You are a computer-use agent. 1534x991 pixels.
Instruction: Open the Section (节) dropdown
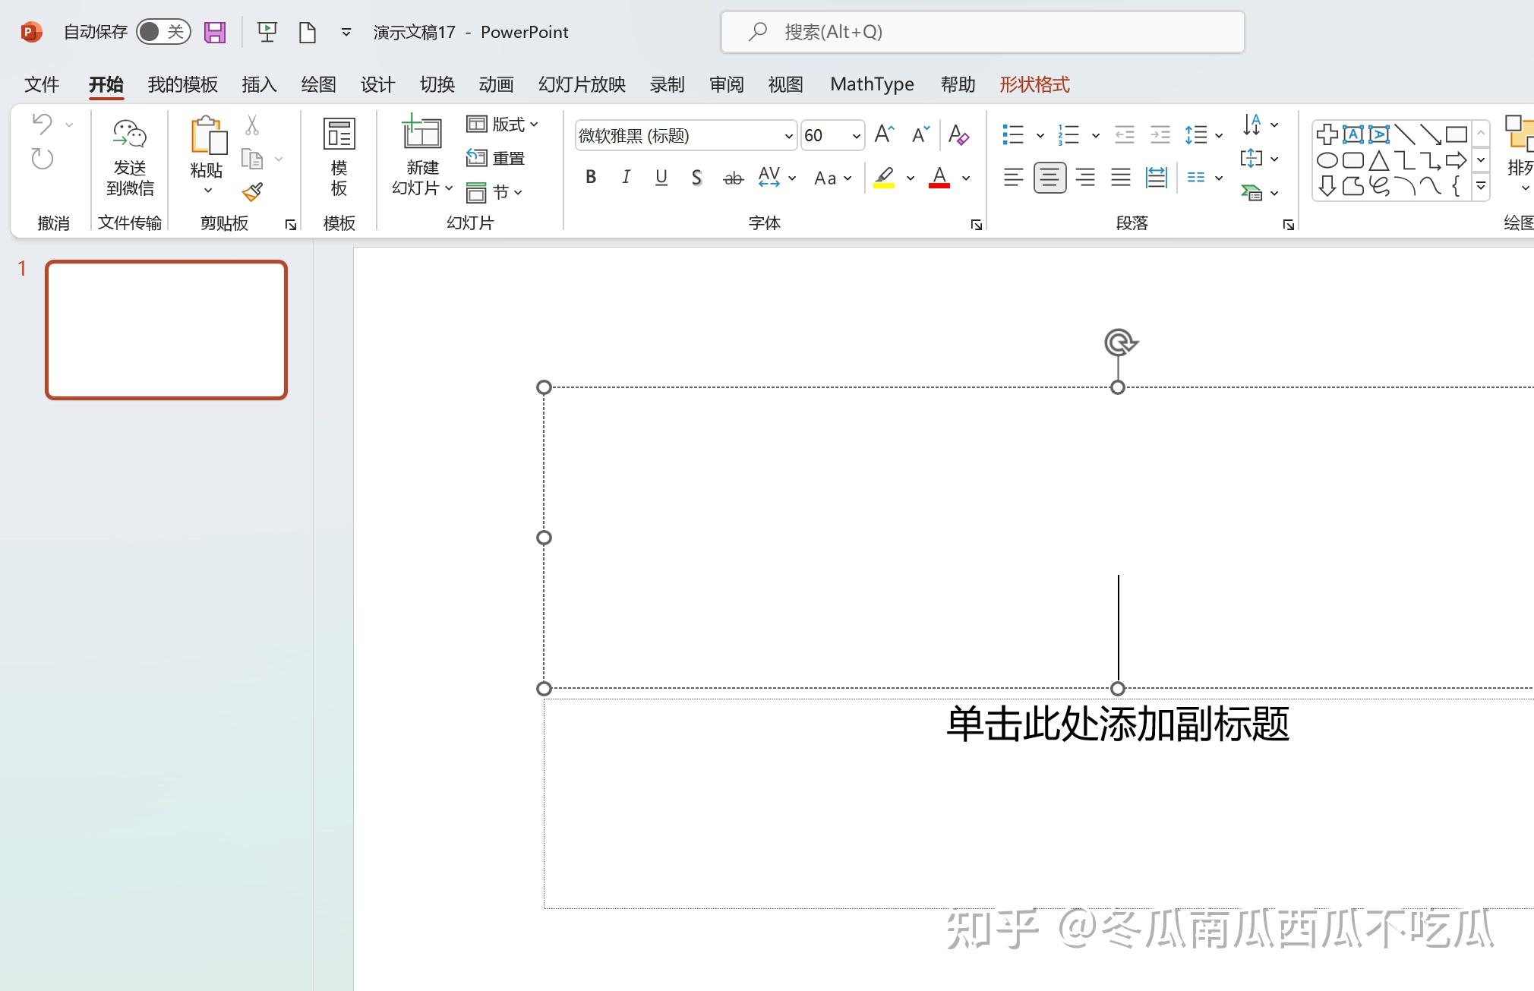coord(494,192)
